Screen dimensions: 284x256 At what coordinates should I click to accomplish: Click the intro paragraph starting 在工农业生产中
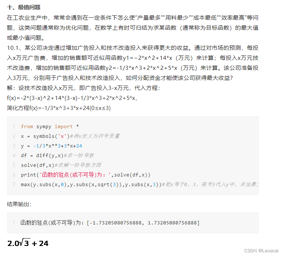click(x=133, y=28)
